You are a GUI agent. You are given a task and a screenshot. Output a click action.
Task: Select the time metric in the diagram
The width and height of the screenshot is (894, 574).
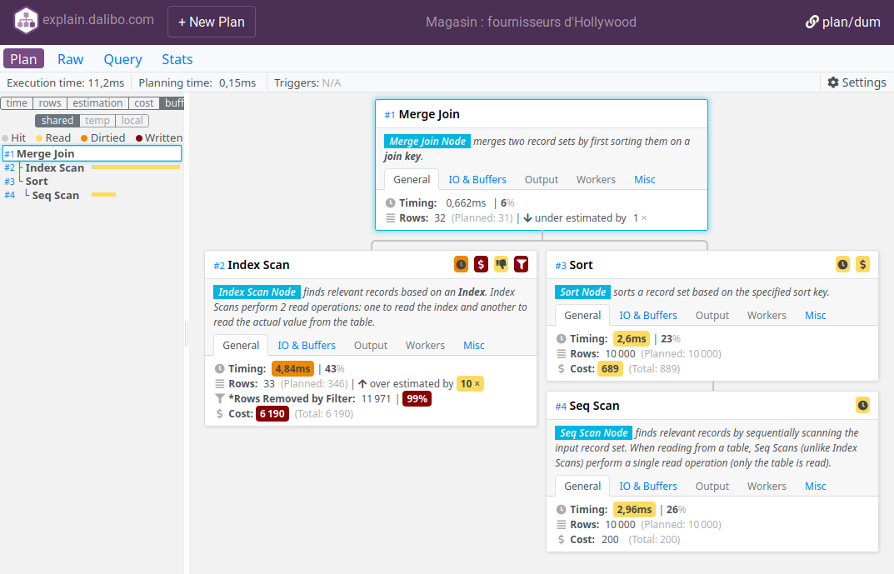coord(17,103)
